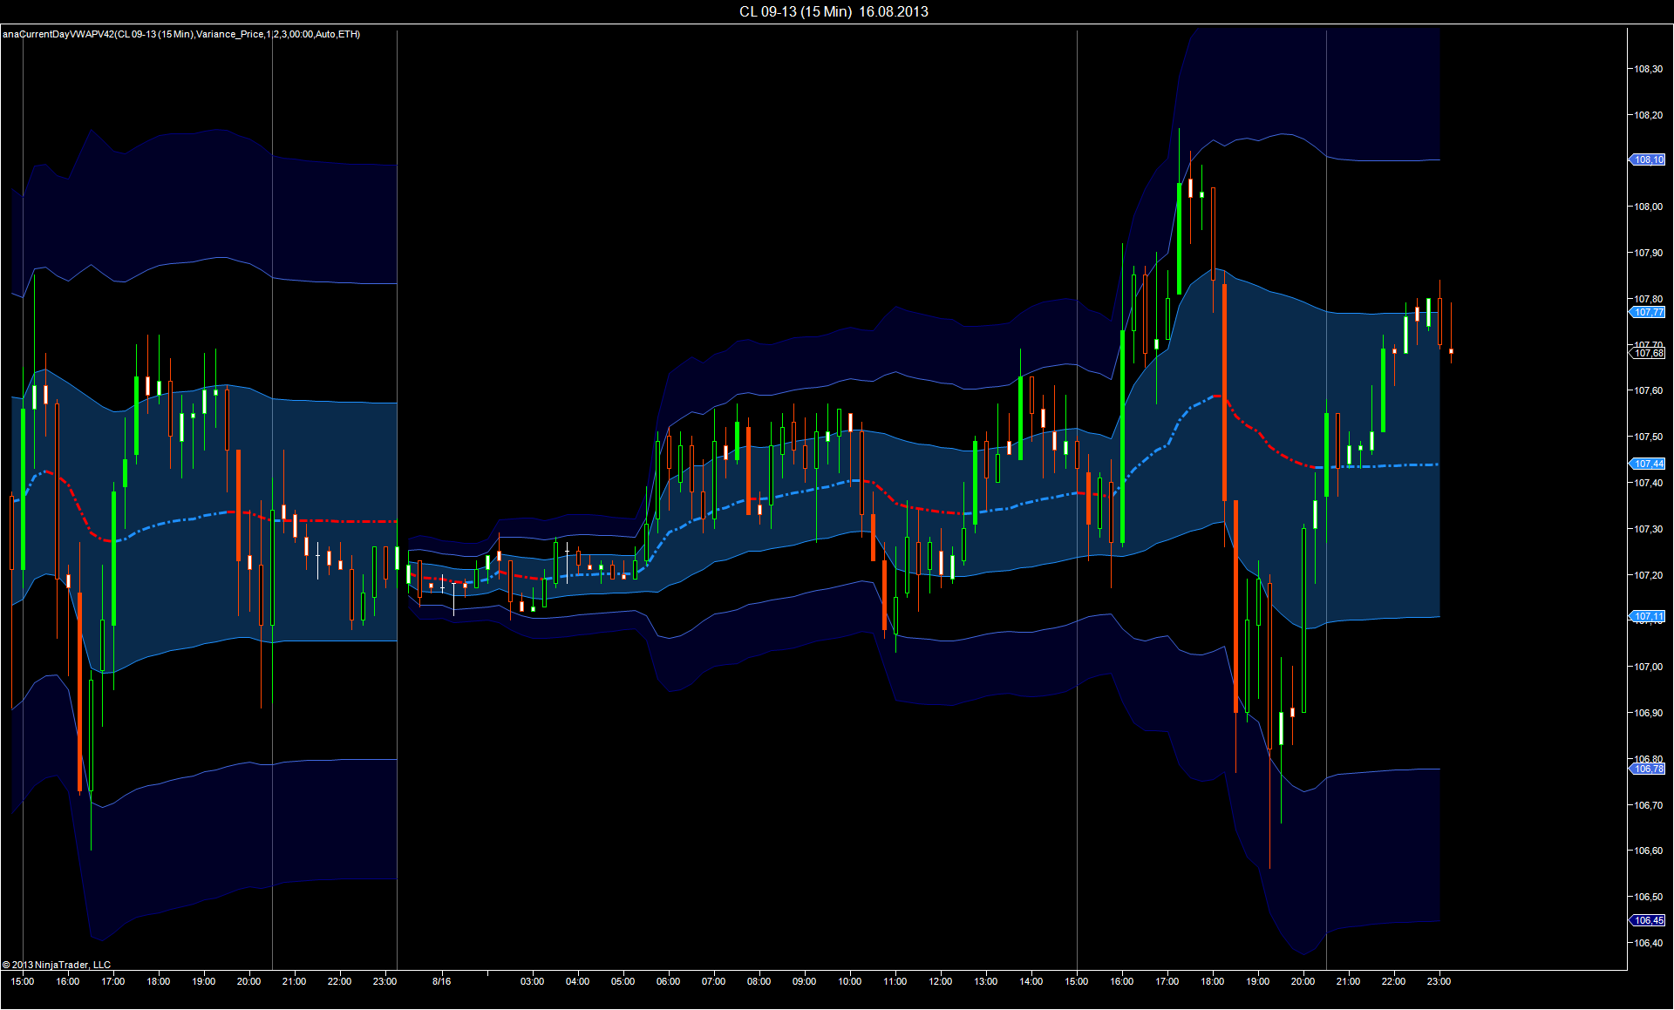Click the 106,40 price axis label
This screenshot has width=1674, height=1010.
1648,943
